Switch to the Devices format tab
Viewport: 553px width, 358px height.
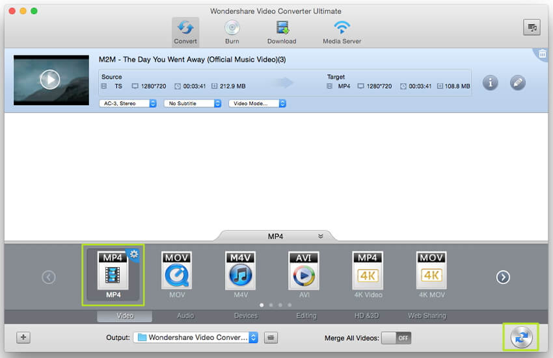246,316
